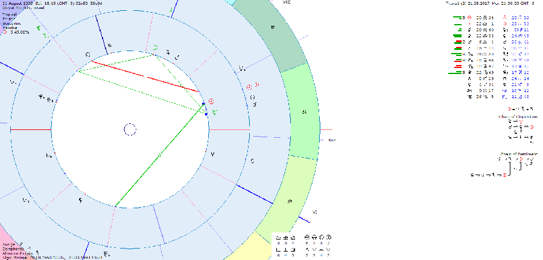
Task: Select the solid green aspect line
Action: click(x=160, y=155)
